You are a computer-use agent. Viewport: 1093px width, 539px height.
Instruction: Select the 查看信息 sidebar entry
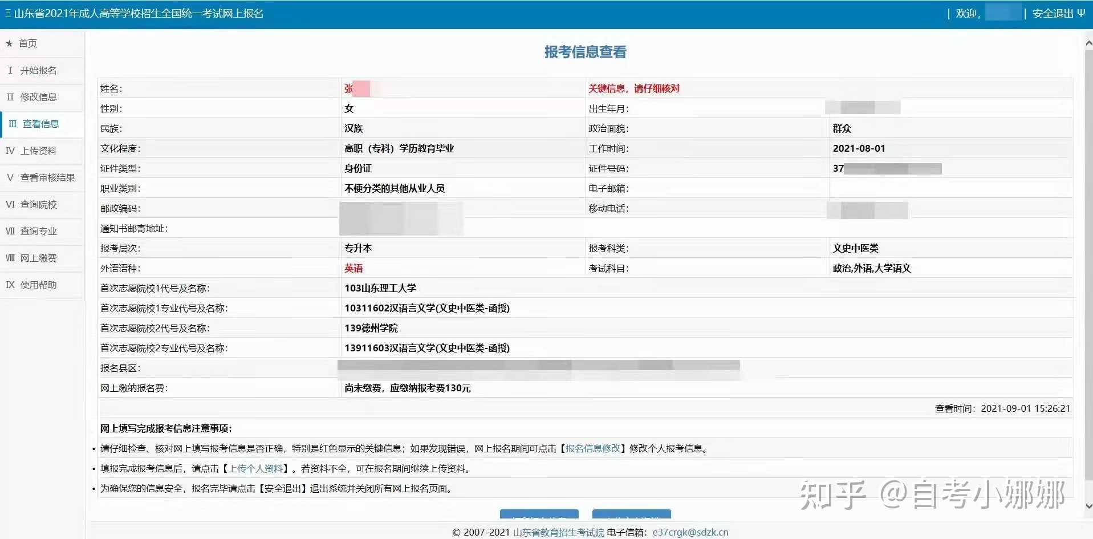pos(42,124)
